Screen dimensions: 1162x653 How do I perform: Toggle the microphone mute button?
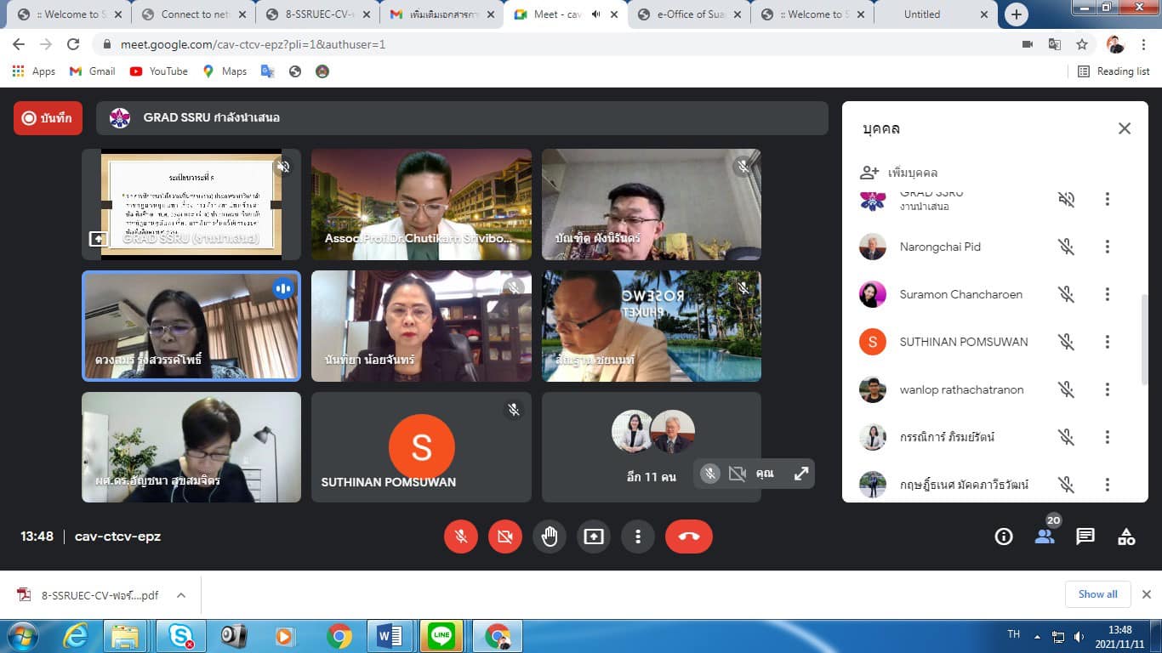point(461,537)
